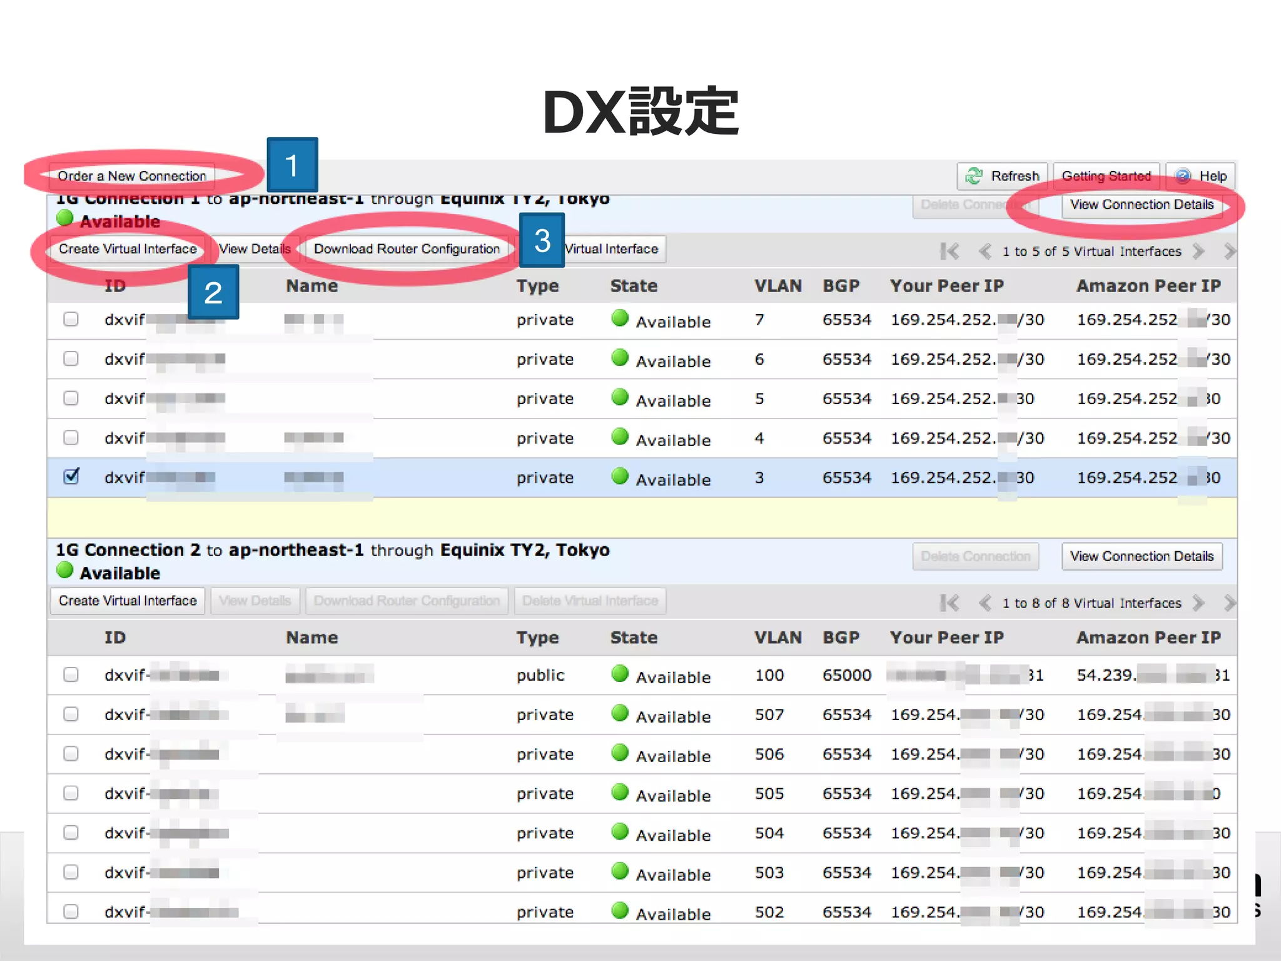
Task: Click the Refresh icon button
Action: (x=975, y=176)
